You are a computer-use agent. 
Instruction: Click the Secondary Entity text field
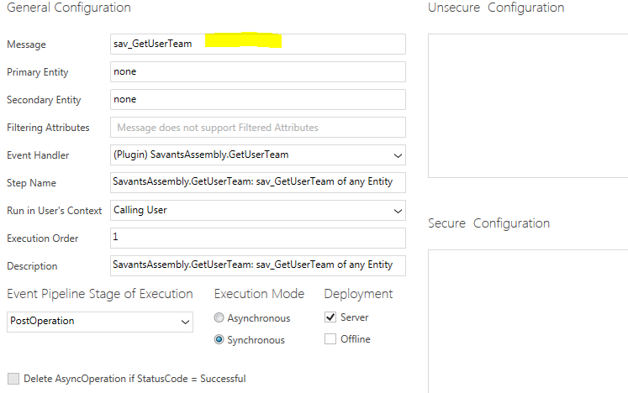click(x=257, y=99)
